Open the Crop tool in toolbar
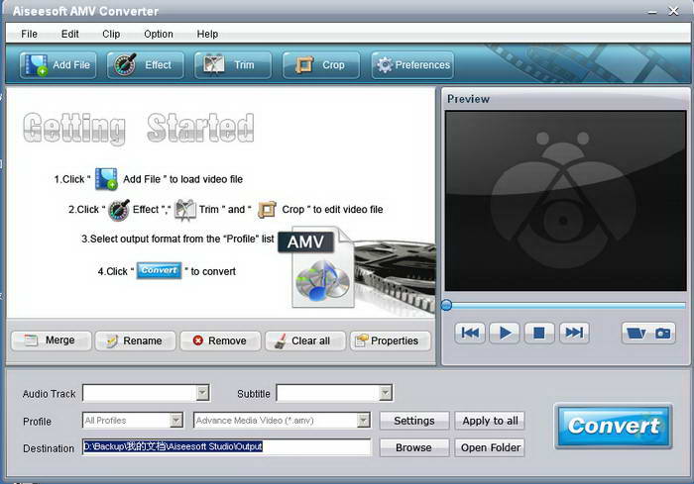 [321, 65]
